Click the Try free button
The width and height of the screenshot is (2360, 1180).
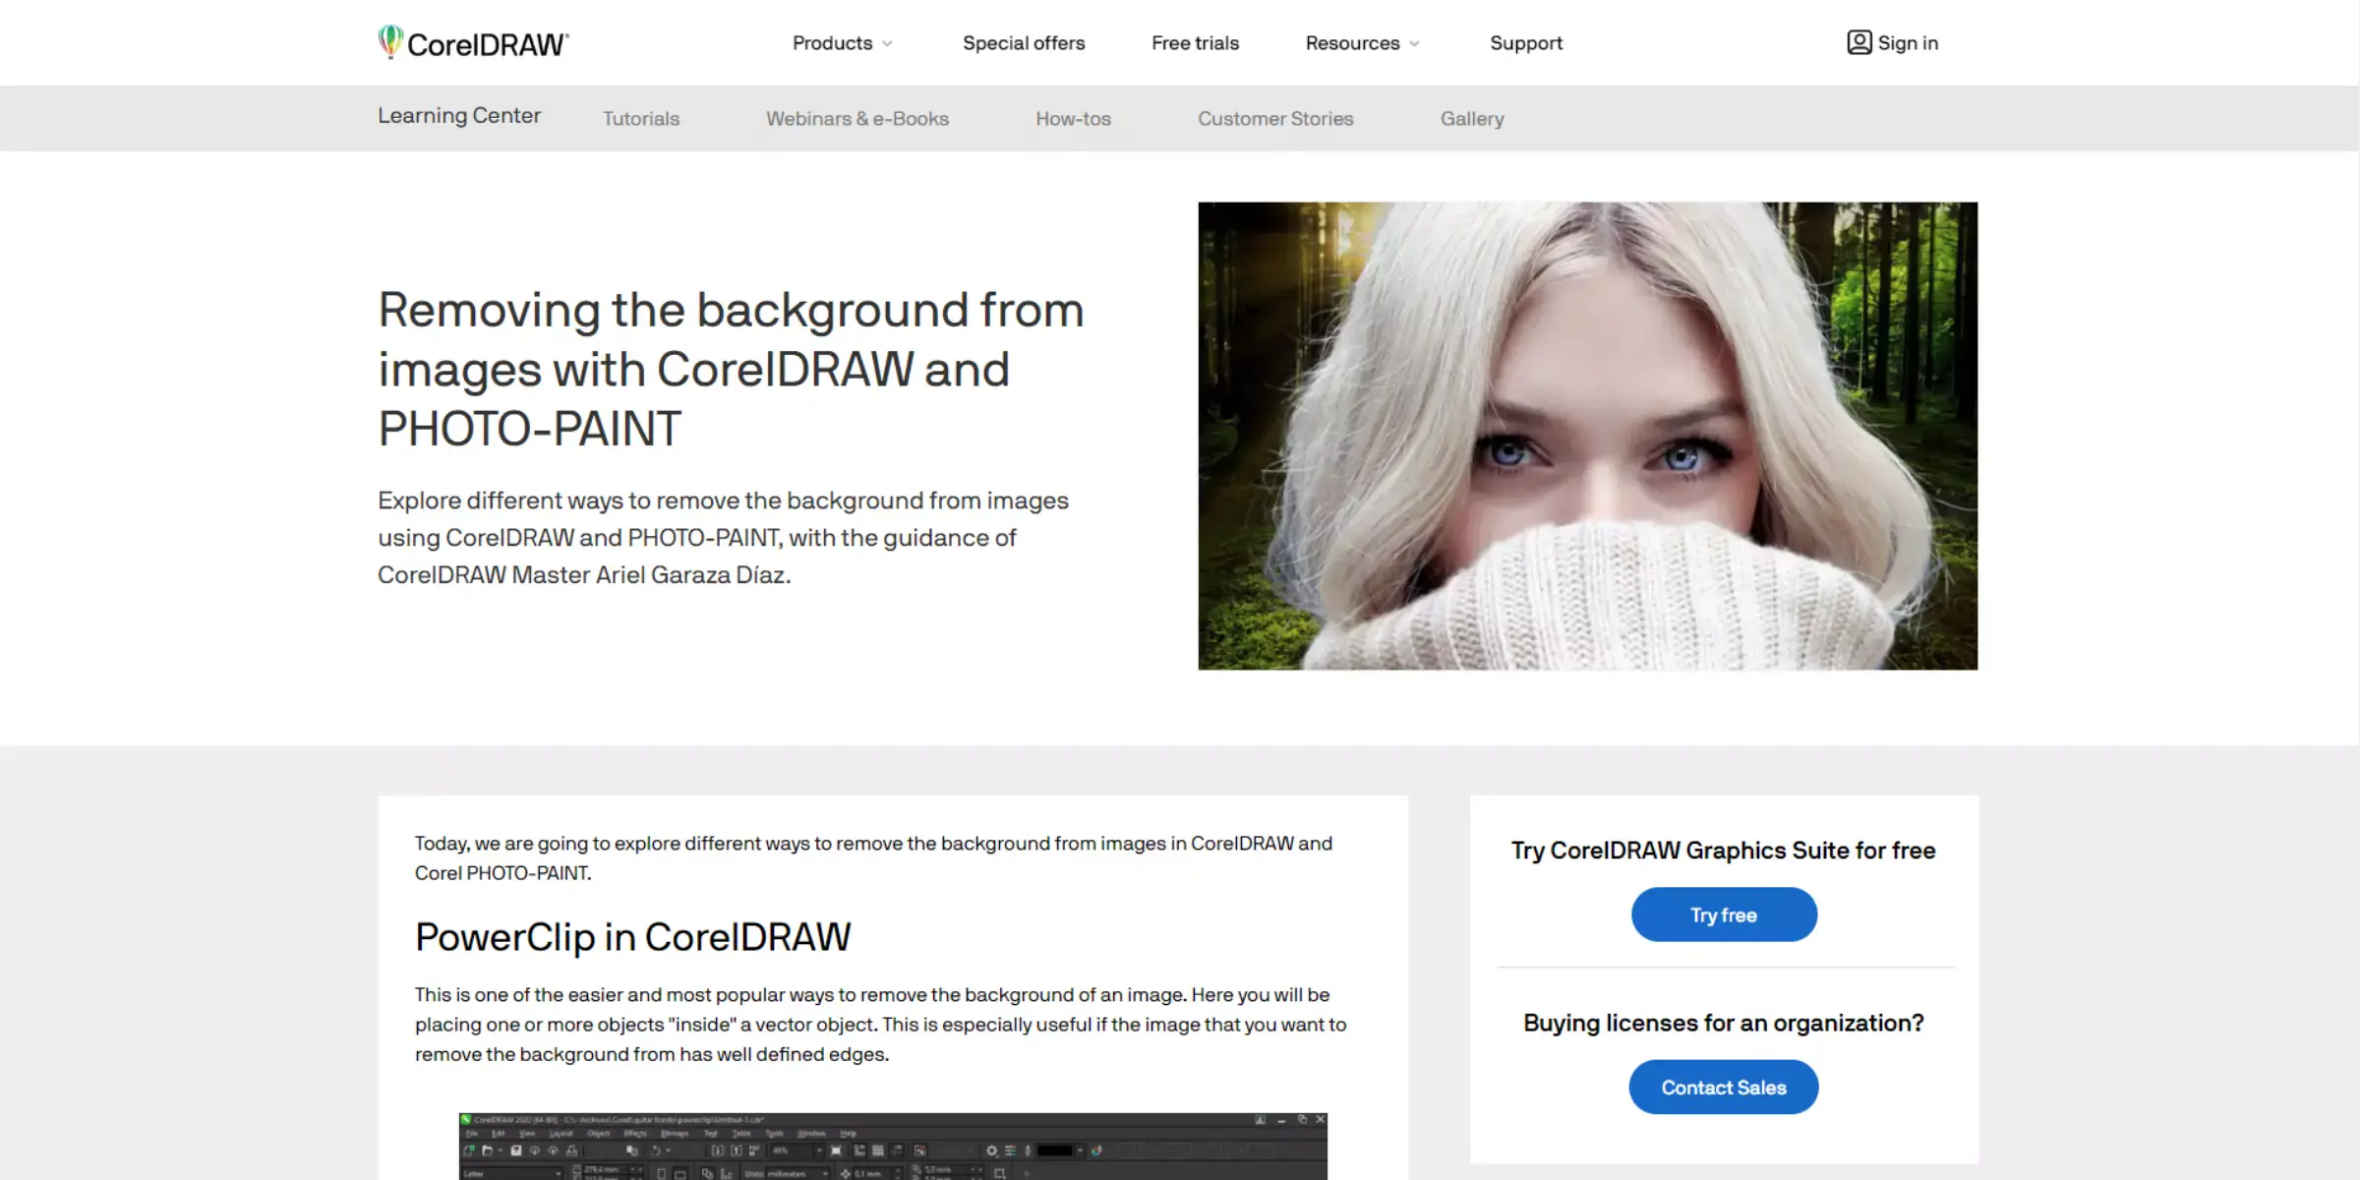pyautogui.click(x=1724, y=914)
